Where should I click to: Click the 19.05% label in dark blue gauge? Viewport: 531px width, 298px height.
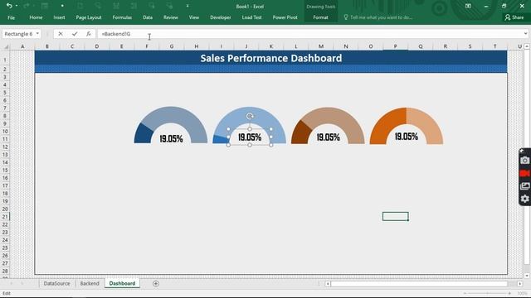(171, 139)
